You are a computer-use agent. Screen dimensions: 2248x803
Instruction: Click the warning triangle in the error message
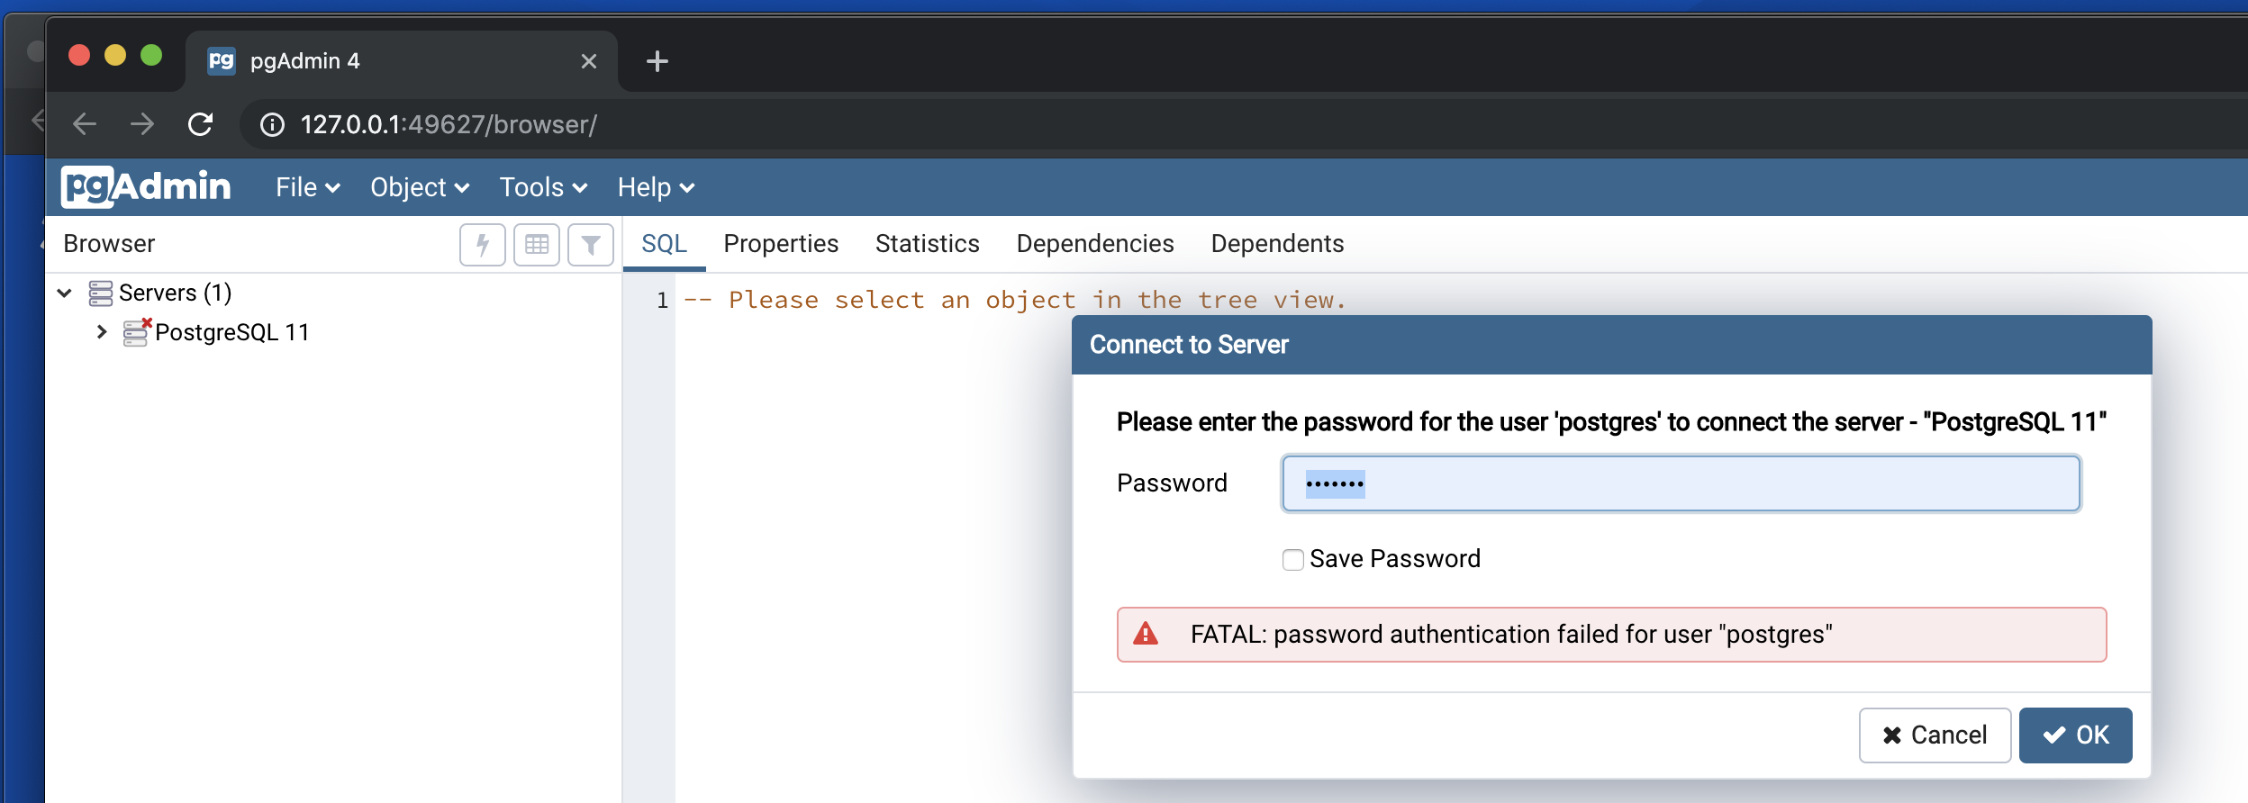[1147, 634]
